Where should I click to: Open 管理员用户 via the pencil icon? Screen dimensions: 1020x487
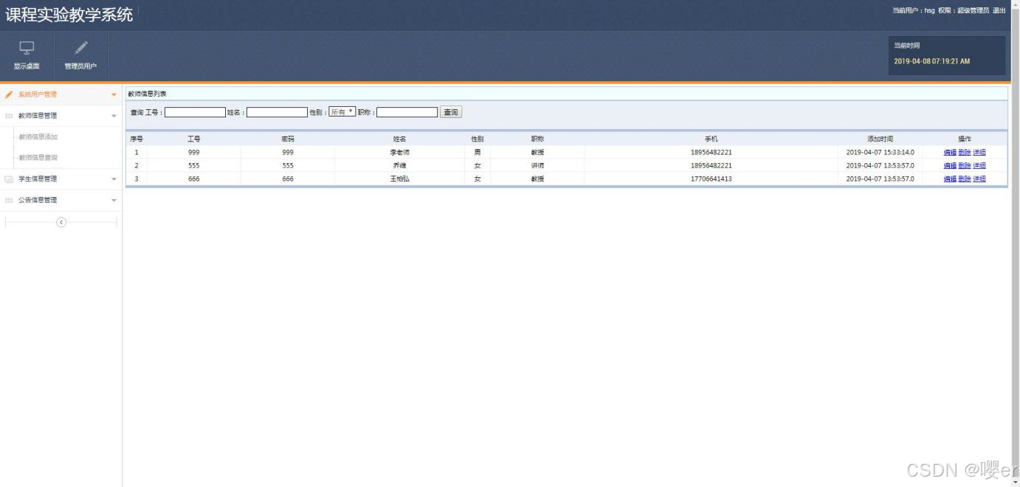(x=81, y=48)
